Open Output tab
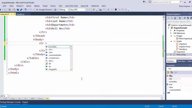192x108 pixels. coord(25,102)
